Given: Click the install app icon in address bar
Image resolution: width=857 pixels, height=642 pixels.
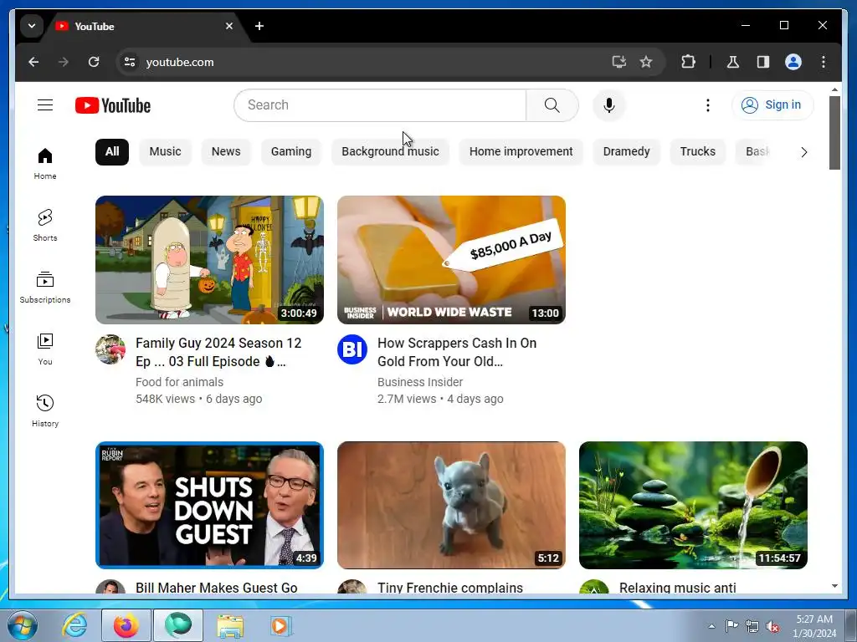Looking at the screenshot, I should click(618, 62).
